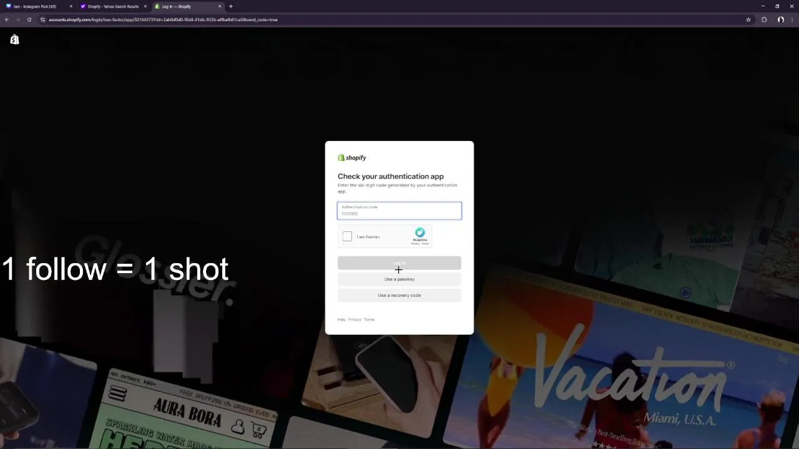Close the Instagram Post tab
799x449 pixels.
point(71,6)
